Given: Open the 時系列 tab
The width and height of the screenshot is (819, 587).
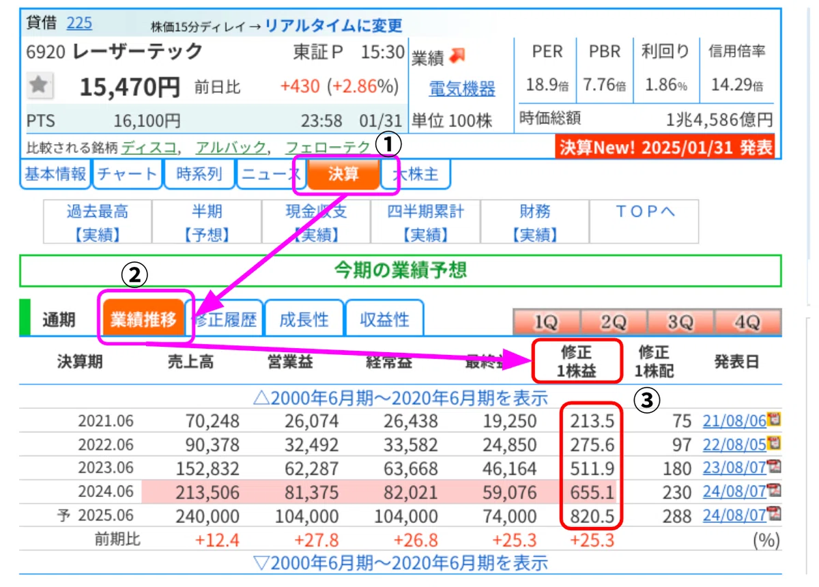Looking at the screenshot, I should point(199,174).
